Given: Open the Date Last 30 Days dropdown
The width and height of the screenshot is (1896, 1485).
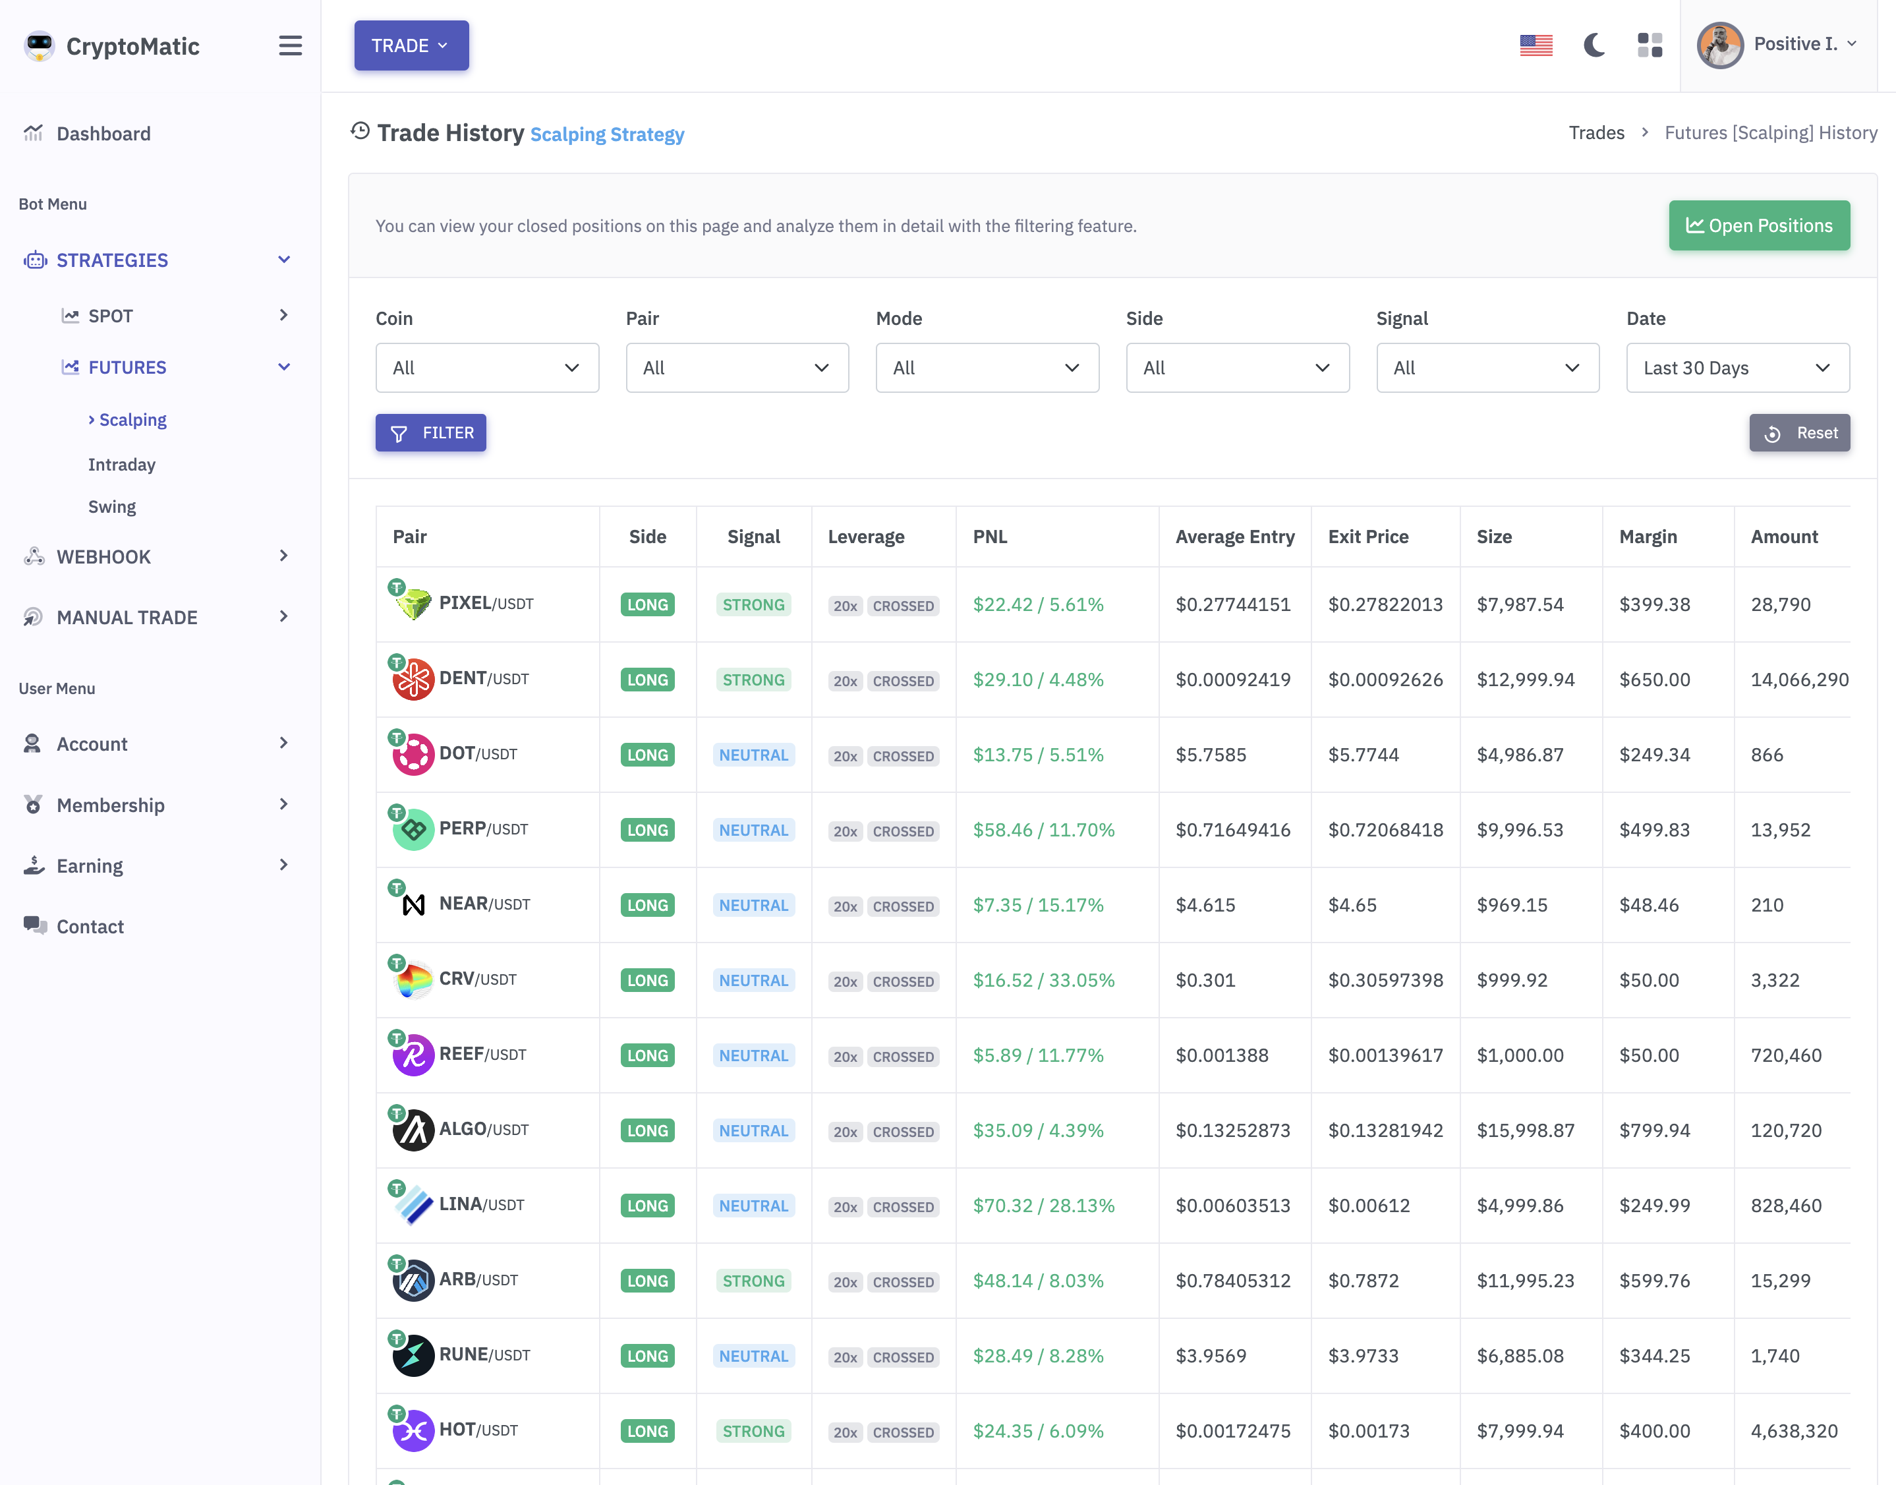Looking at the screenshot, I should 1737,368.
